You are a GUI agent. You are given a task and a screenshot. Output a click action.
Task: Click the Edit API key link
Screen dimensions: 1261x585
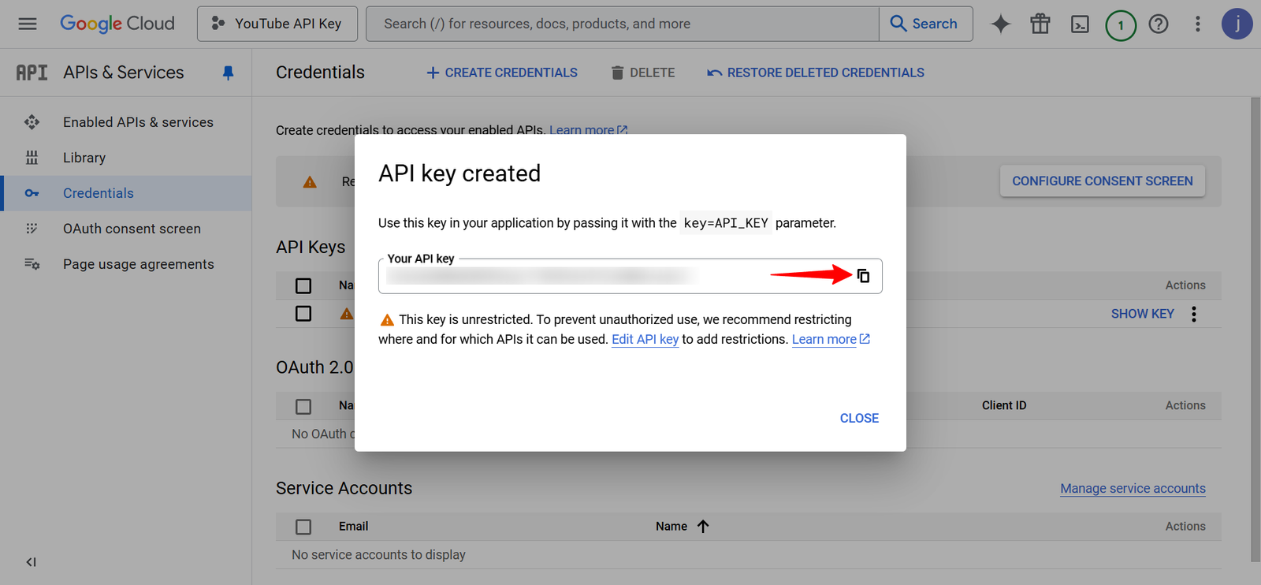tap(645, 339)
